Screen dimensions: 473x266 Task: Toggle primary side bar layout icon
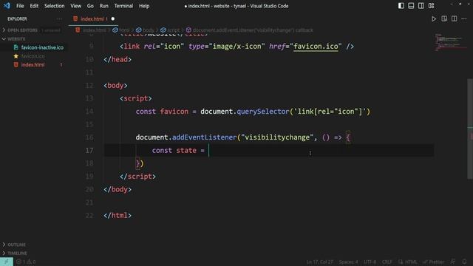(x=401, y=6)
